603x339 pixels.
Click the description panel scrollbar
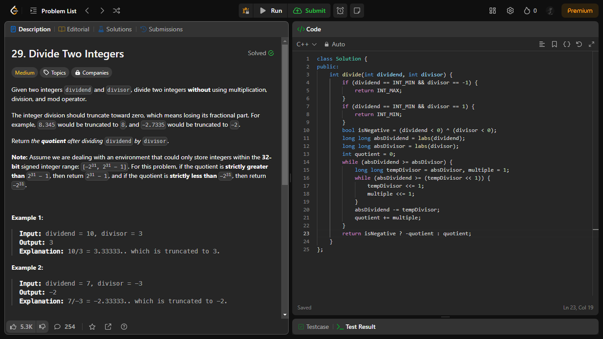coord(285,114)
